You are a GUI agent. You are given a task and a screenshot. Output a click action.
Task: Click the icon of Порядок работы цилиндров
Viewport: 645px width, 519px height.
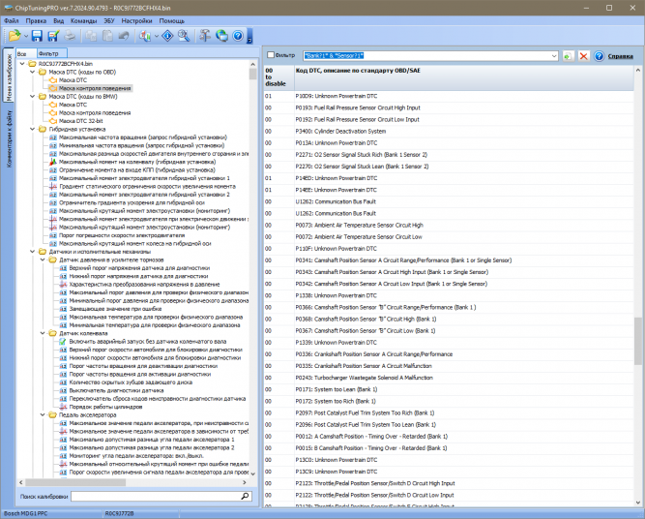coord(63,407)
